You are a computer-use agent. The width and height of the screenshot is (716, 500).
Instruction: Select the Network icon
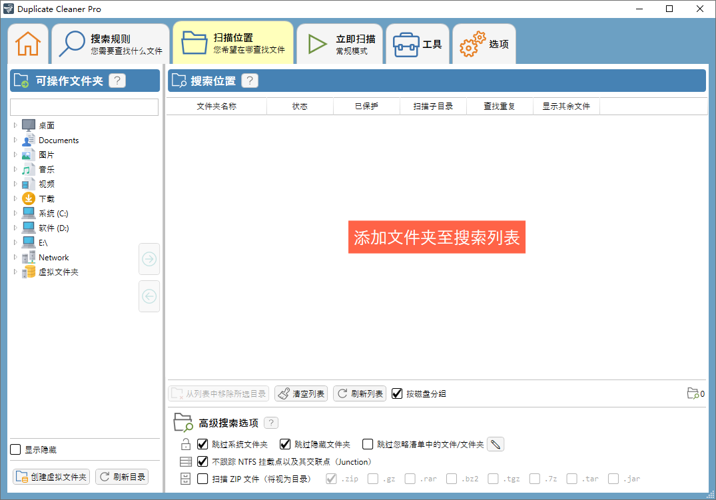pos(29,257)
